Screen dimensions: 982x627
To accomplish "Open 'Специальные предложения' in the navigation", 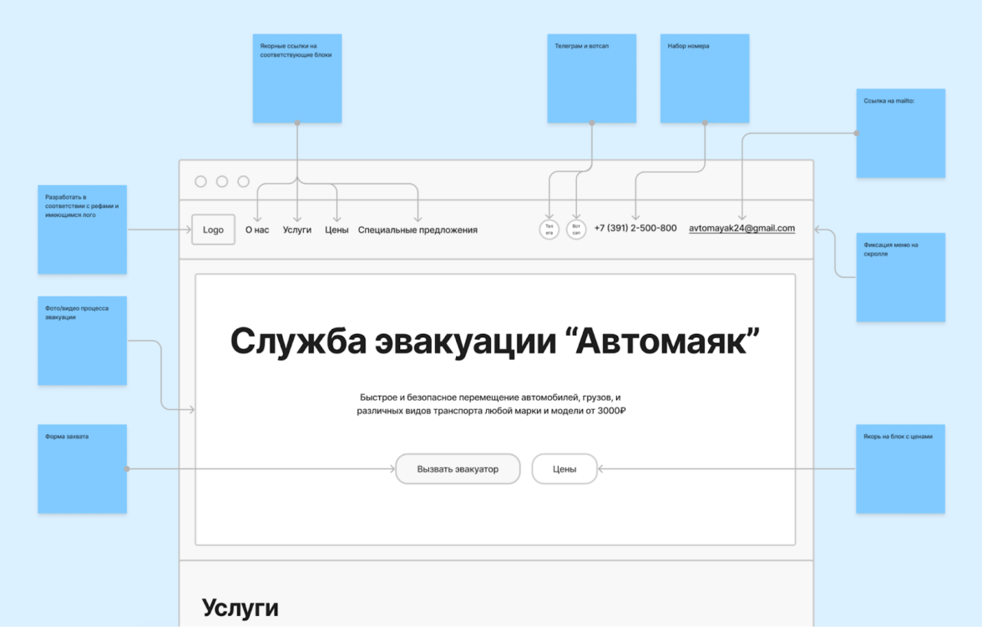I will pos(418,230).
